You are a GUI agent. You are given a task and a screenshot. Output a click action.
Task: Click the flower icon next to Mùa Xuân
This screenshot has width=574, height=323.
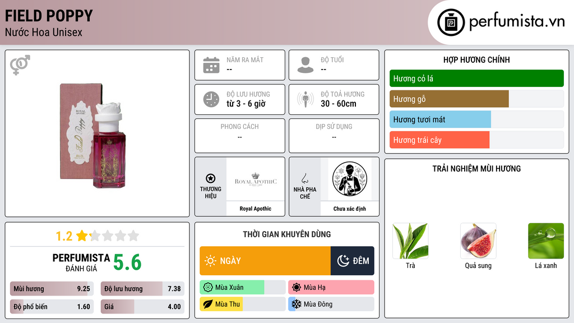pos(208,288)
